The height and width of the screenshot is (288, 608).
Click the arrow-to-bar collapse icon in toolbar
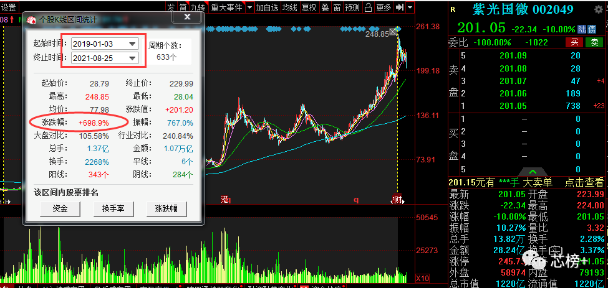[x=400, y=7]
